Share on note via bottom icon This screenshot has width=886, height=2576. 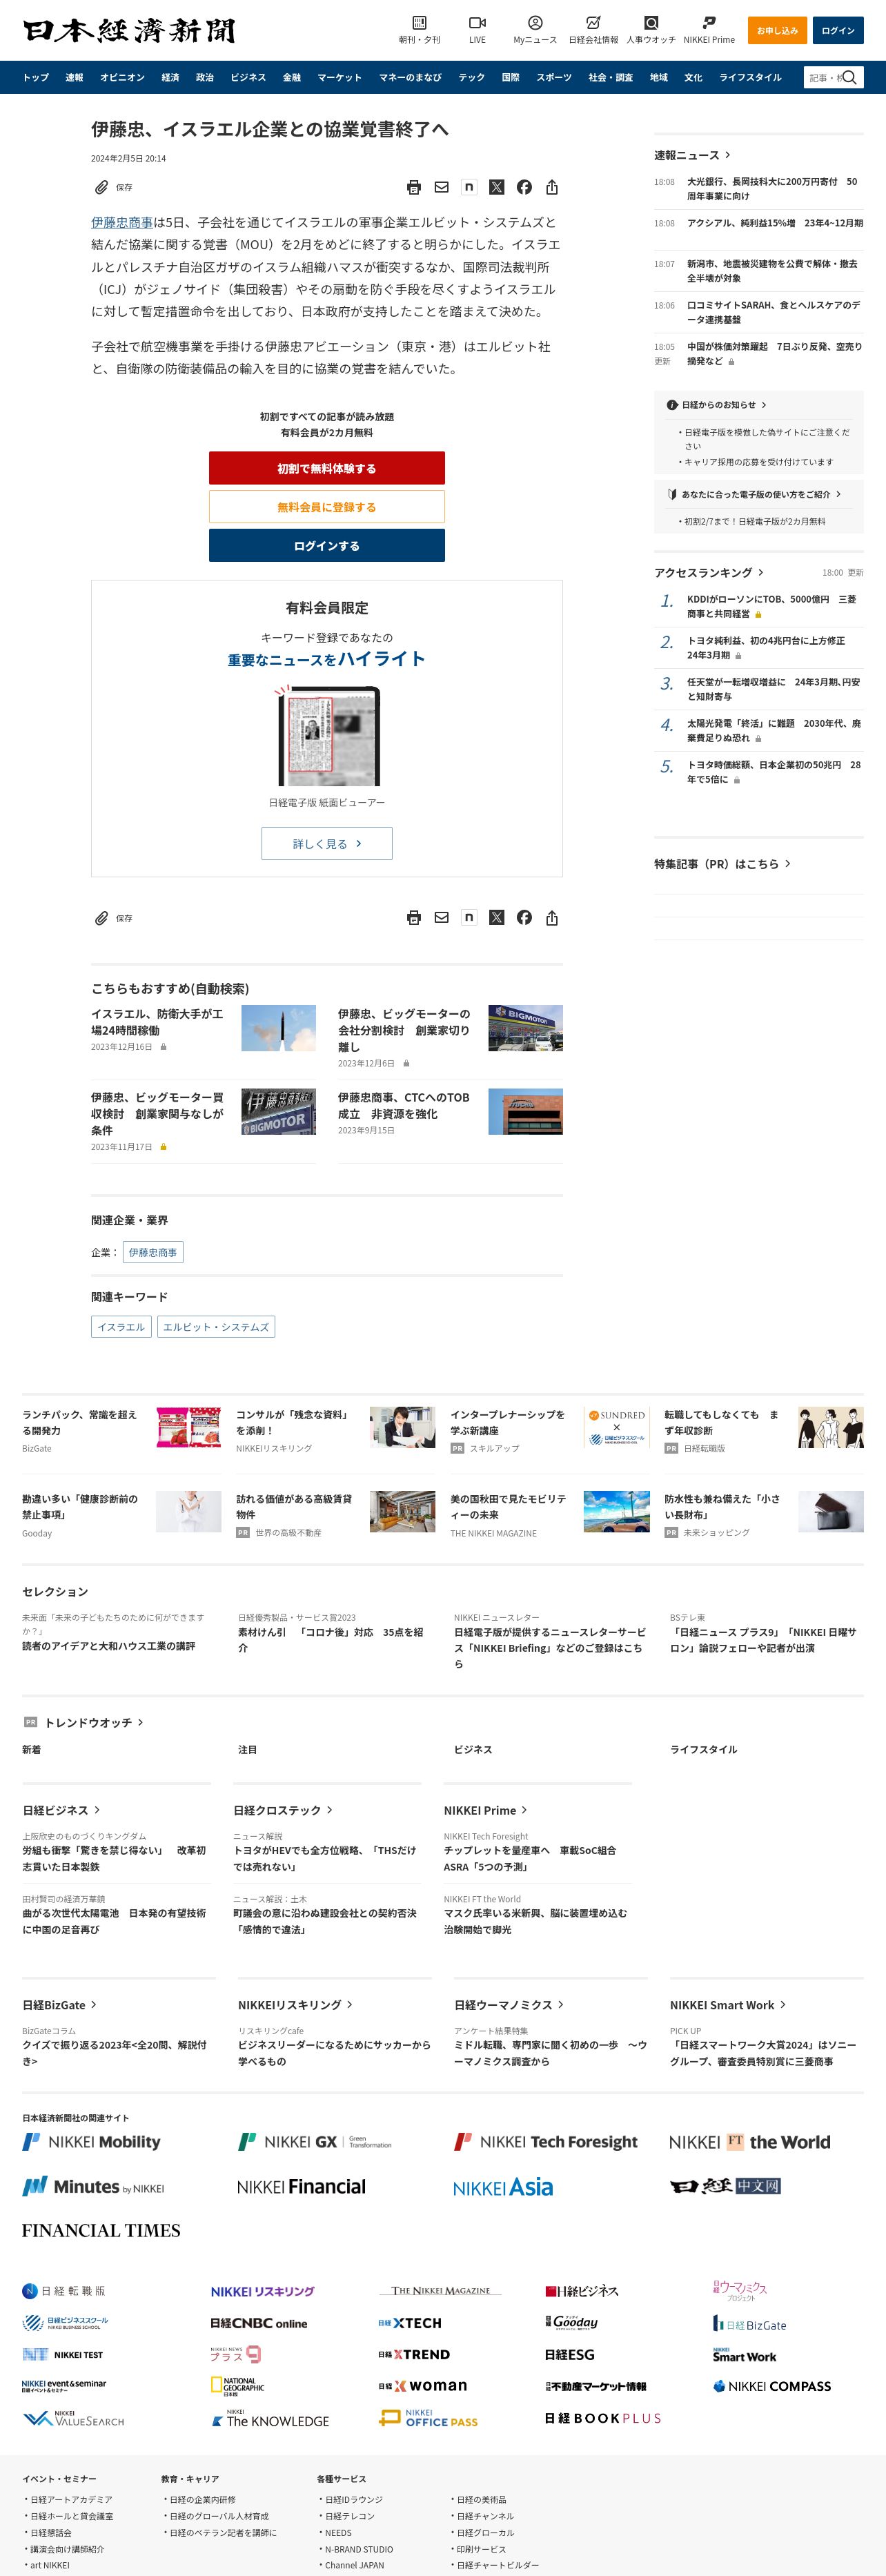pos(469,917)
